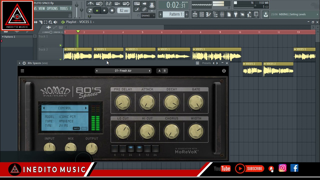
Task: Toggle lo-cut slope button 24
Action: pos(131,149)
